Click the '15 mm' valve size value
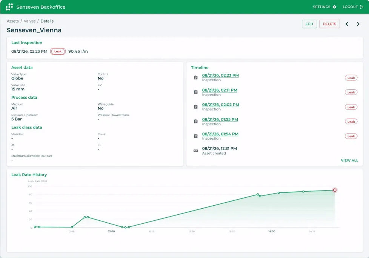369x258 pixels. click(x=18, y=89)
